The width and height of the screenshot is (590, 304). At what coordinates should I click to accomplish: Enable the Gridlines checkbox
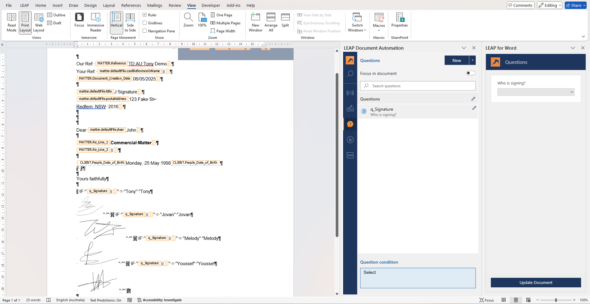coord(145,23)
